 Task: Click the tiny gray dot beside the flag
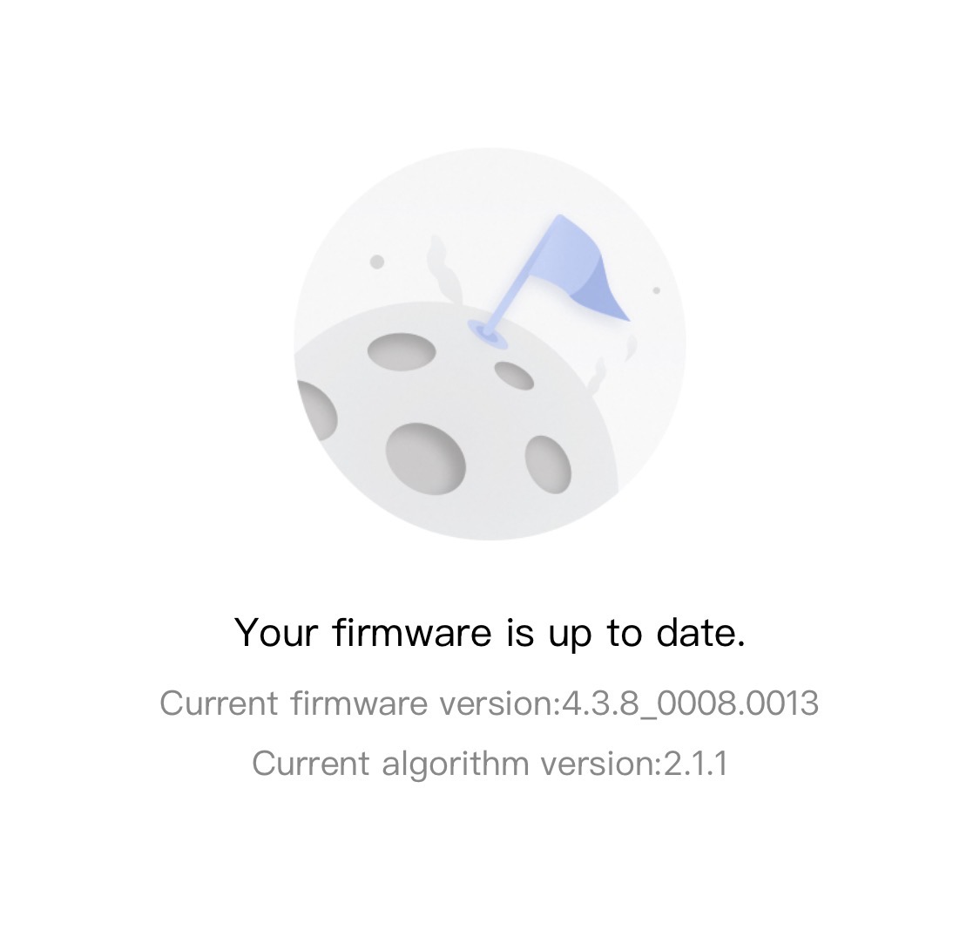click(657, 290)
